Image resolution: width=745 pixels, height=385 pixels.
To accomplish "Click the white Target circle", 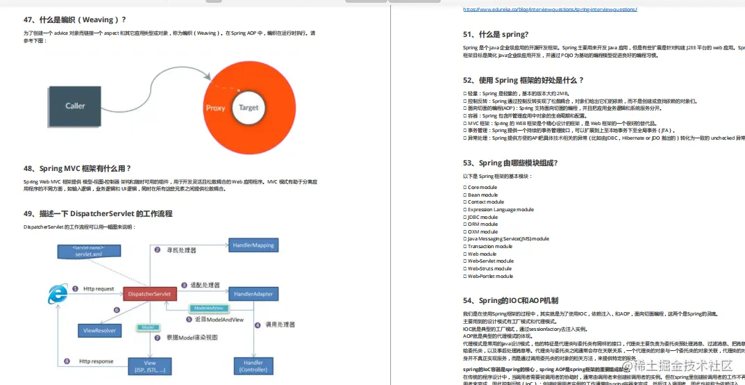I will pos(248,108).
